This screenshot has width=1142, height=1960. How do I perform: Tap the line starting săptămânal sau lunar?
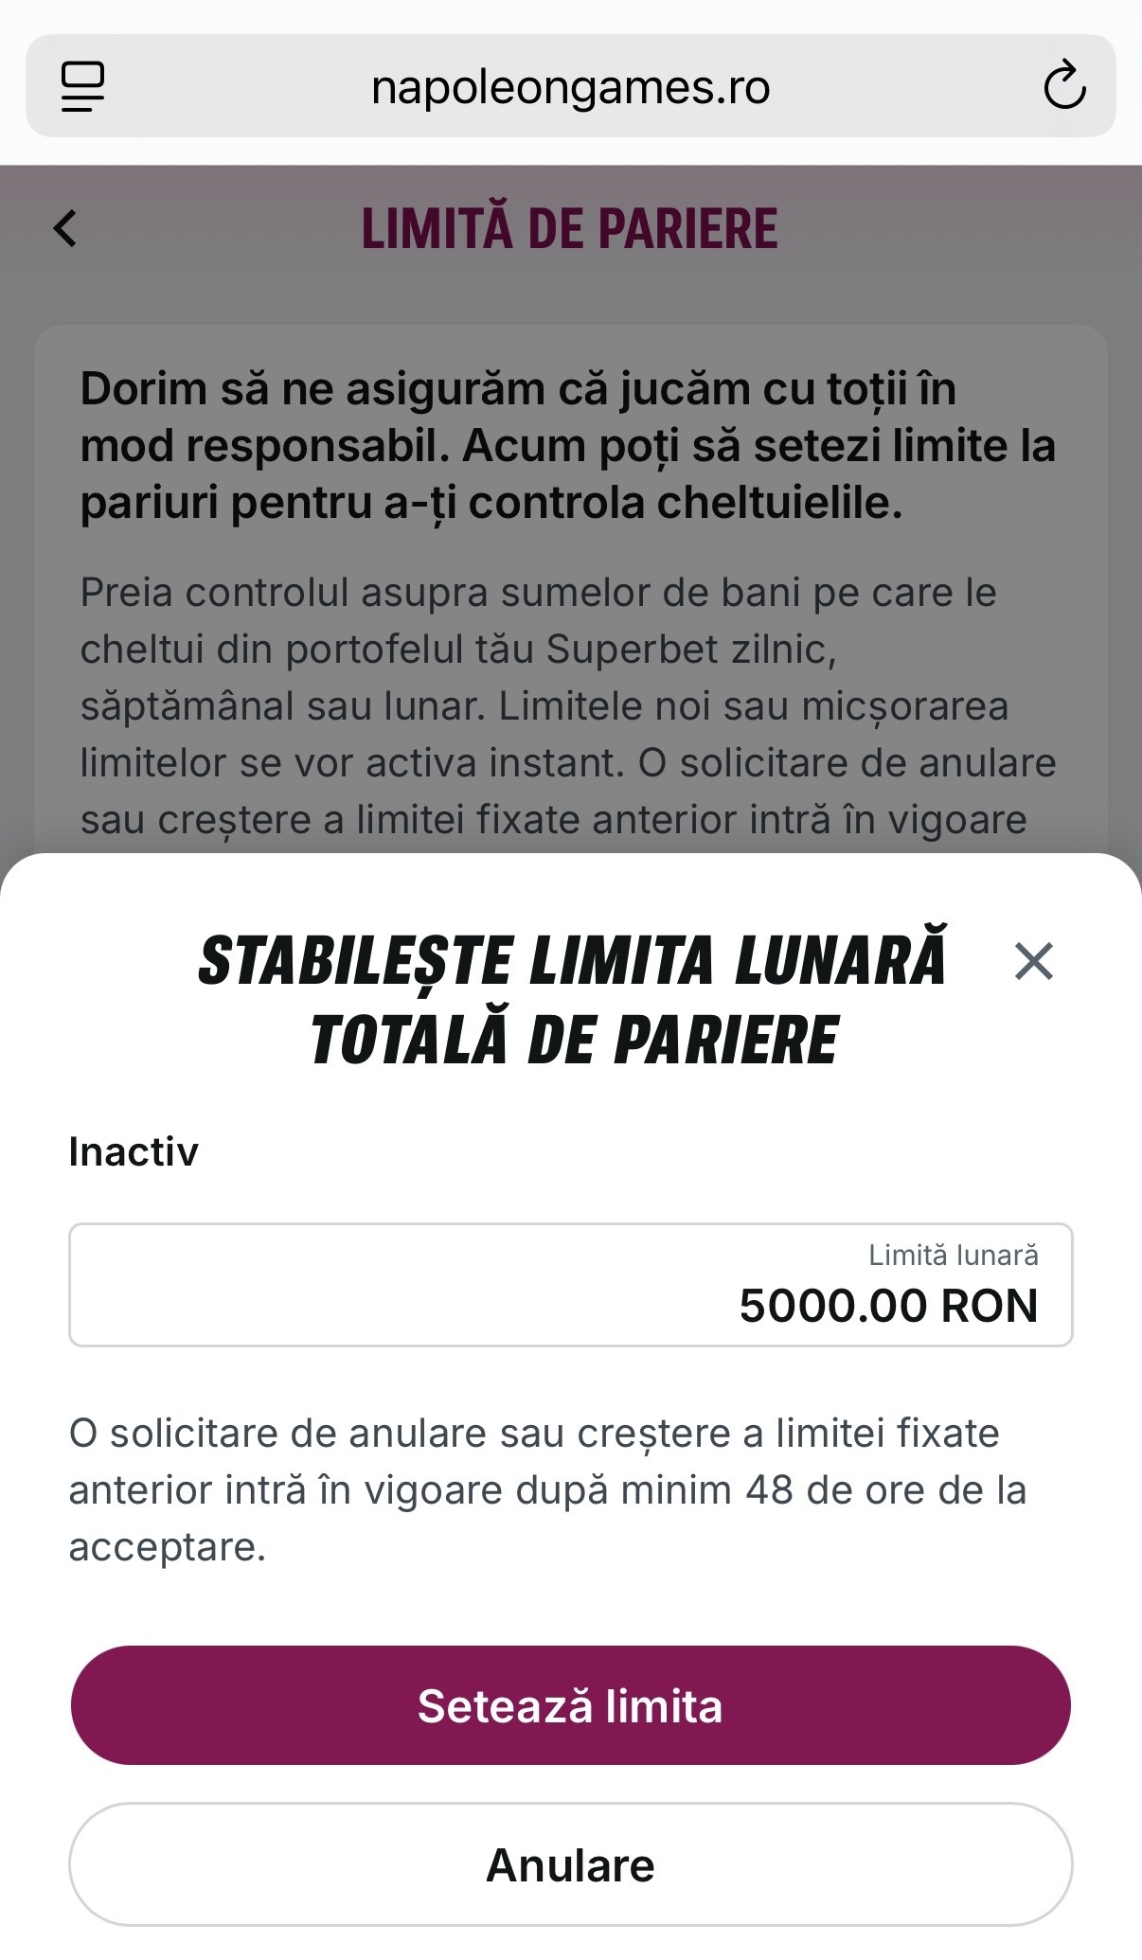pos(544,706)
